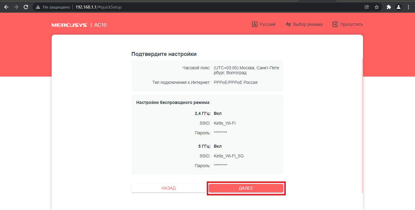Click the address bar with 192.168.1.1

(182, 7)
